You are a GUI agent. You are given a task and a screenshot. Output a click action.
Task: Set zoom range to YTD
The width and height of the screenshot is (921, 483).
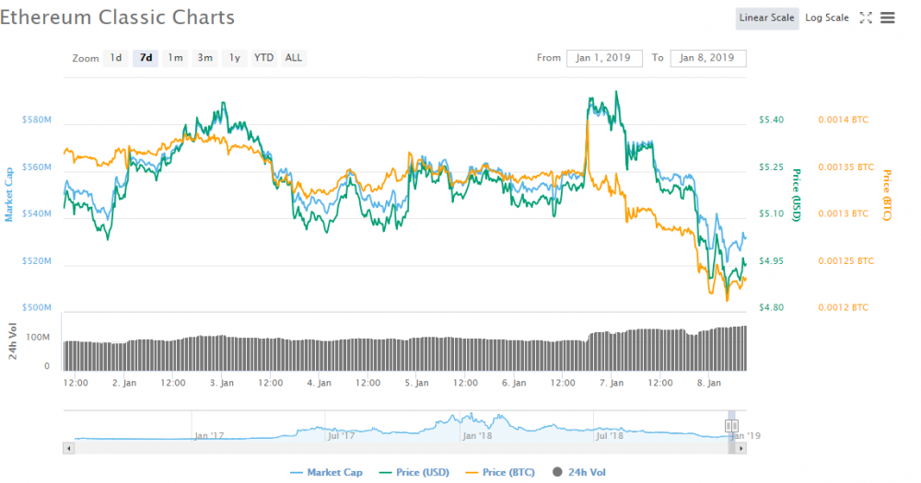tap(263, 58)
